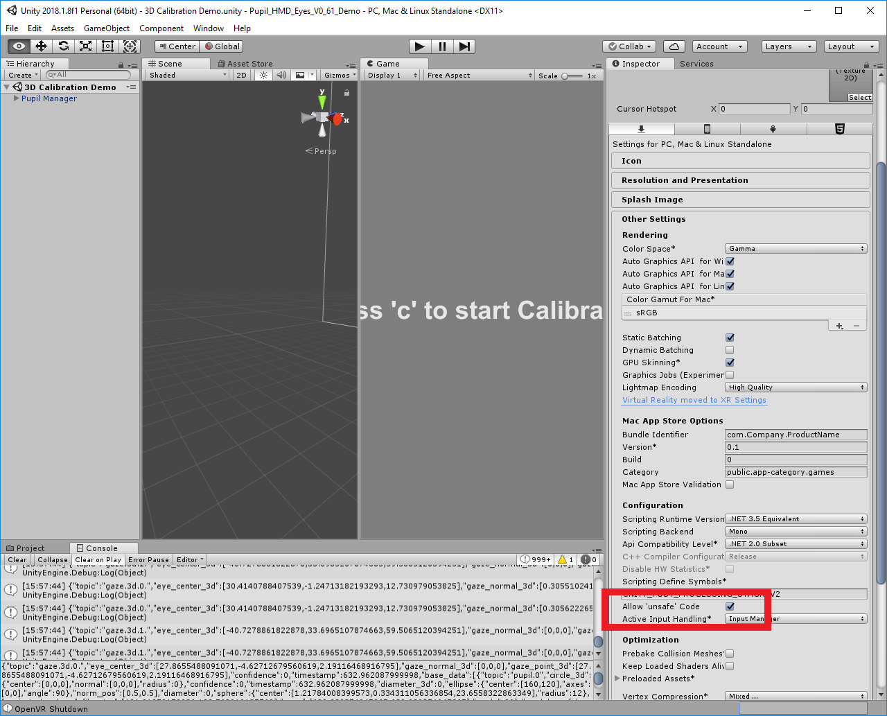The image size is (887, 716).
Task: Open the Display 1 dropdown
Action: point(392,75)
